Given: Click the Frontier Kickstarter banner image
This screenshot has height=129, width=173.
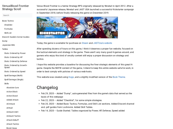Looking at the screenshot, I should click(77, 27).
